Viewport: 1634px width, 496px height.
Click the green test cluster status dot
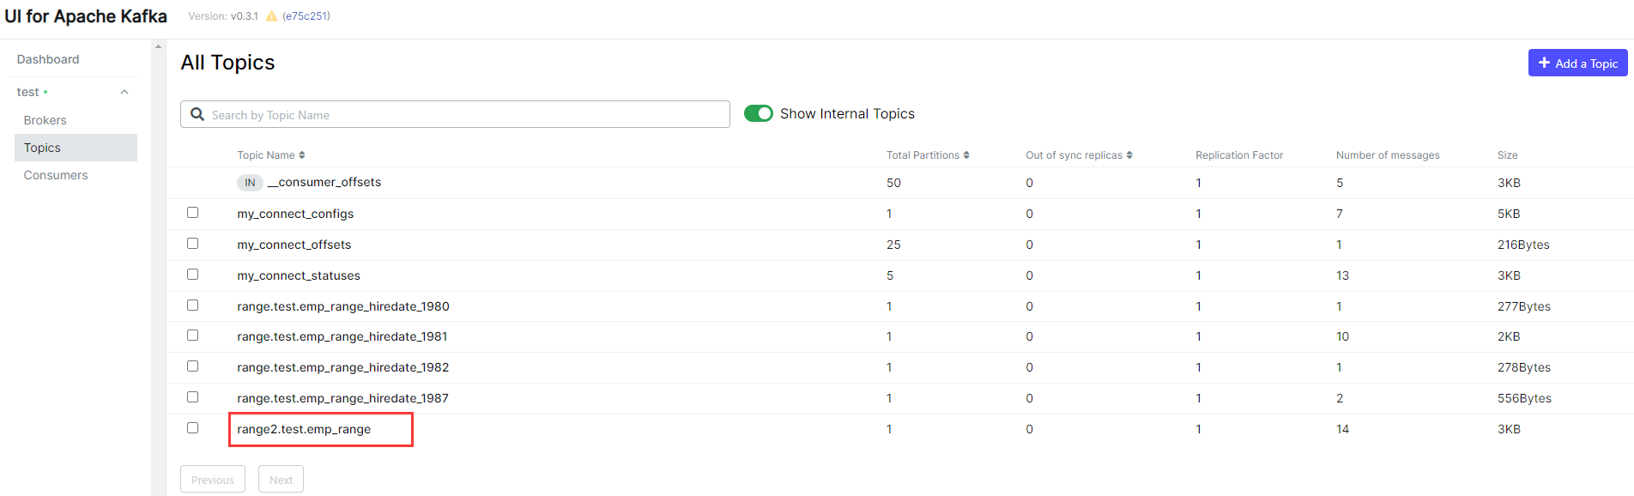point(45,92)
